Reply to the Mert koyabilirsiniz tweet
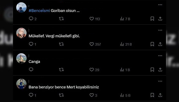179x102 pixels. point(31,95)
